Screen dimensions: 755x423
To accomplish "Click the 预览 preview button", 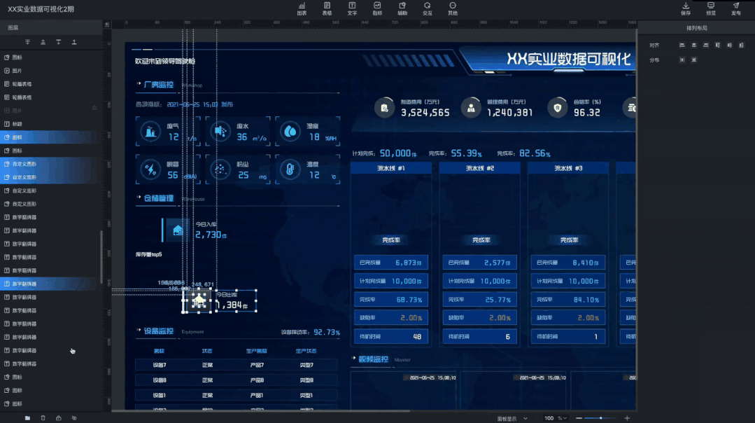I will coord(711,8).
